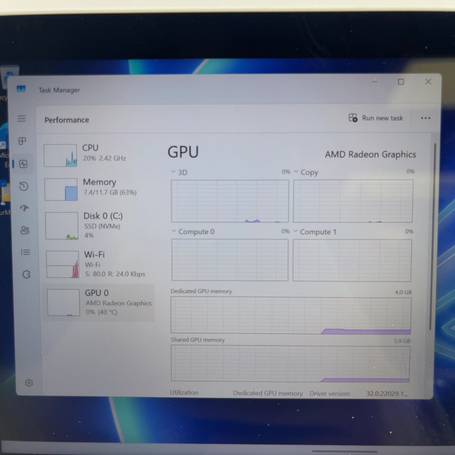Toggle the navigation hamburger menu

22,119
